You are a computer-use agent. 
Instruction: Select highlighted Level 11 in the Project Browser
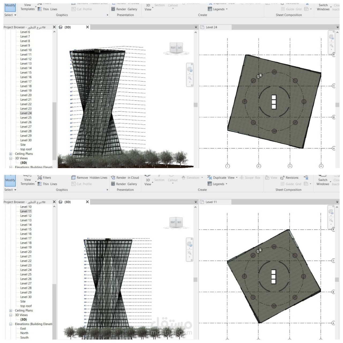[x=26, y=211]
